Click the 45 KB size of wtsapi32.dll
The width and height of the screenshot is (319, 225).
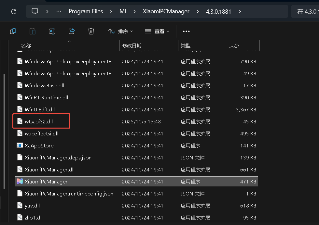(250, 121)
